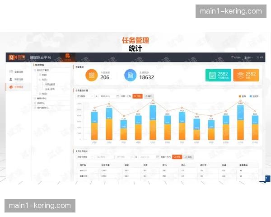
Task: Click the line marker above the 3月份 bar
Action: 124,116
